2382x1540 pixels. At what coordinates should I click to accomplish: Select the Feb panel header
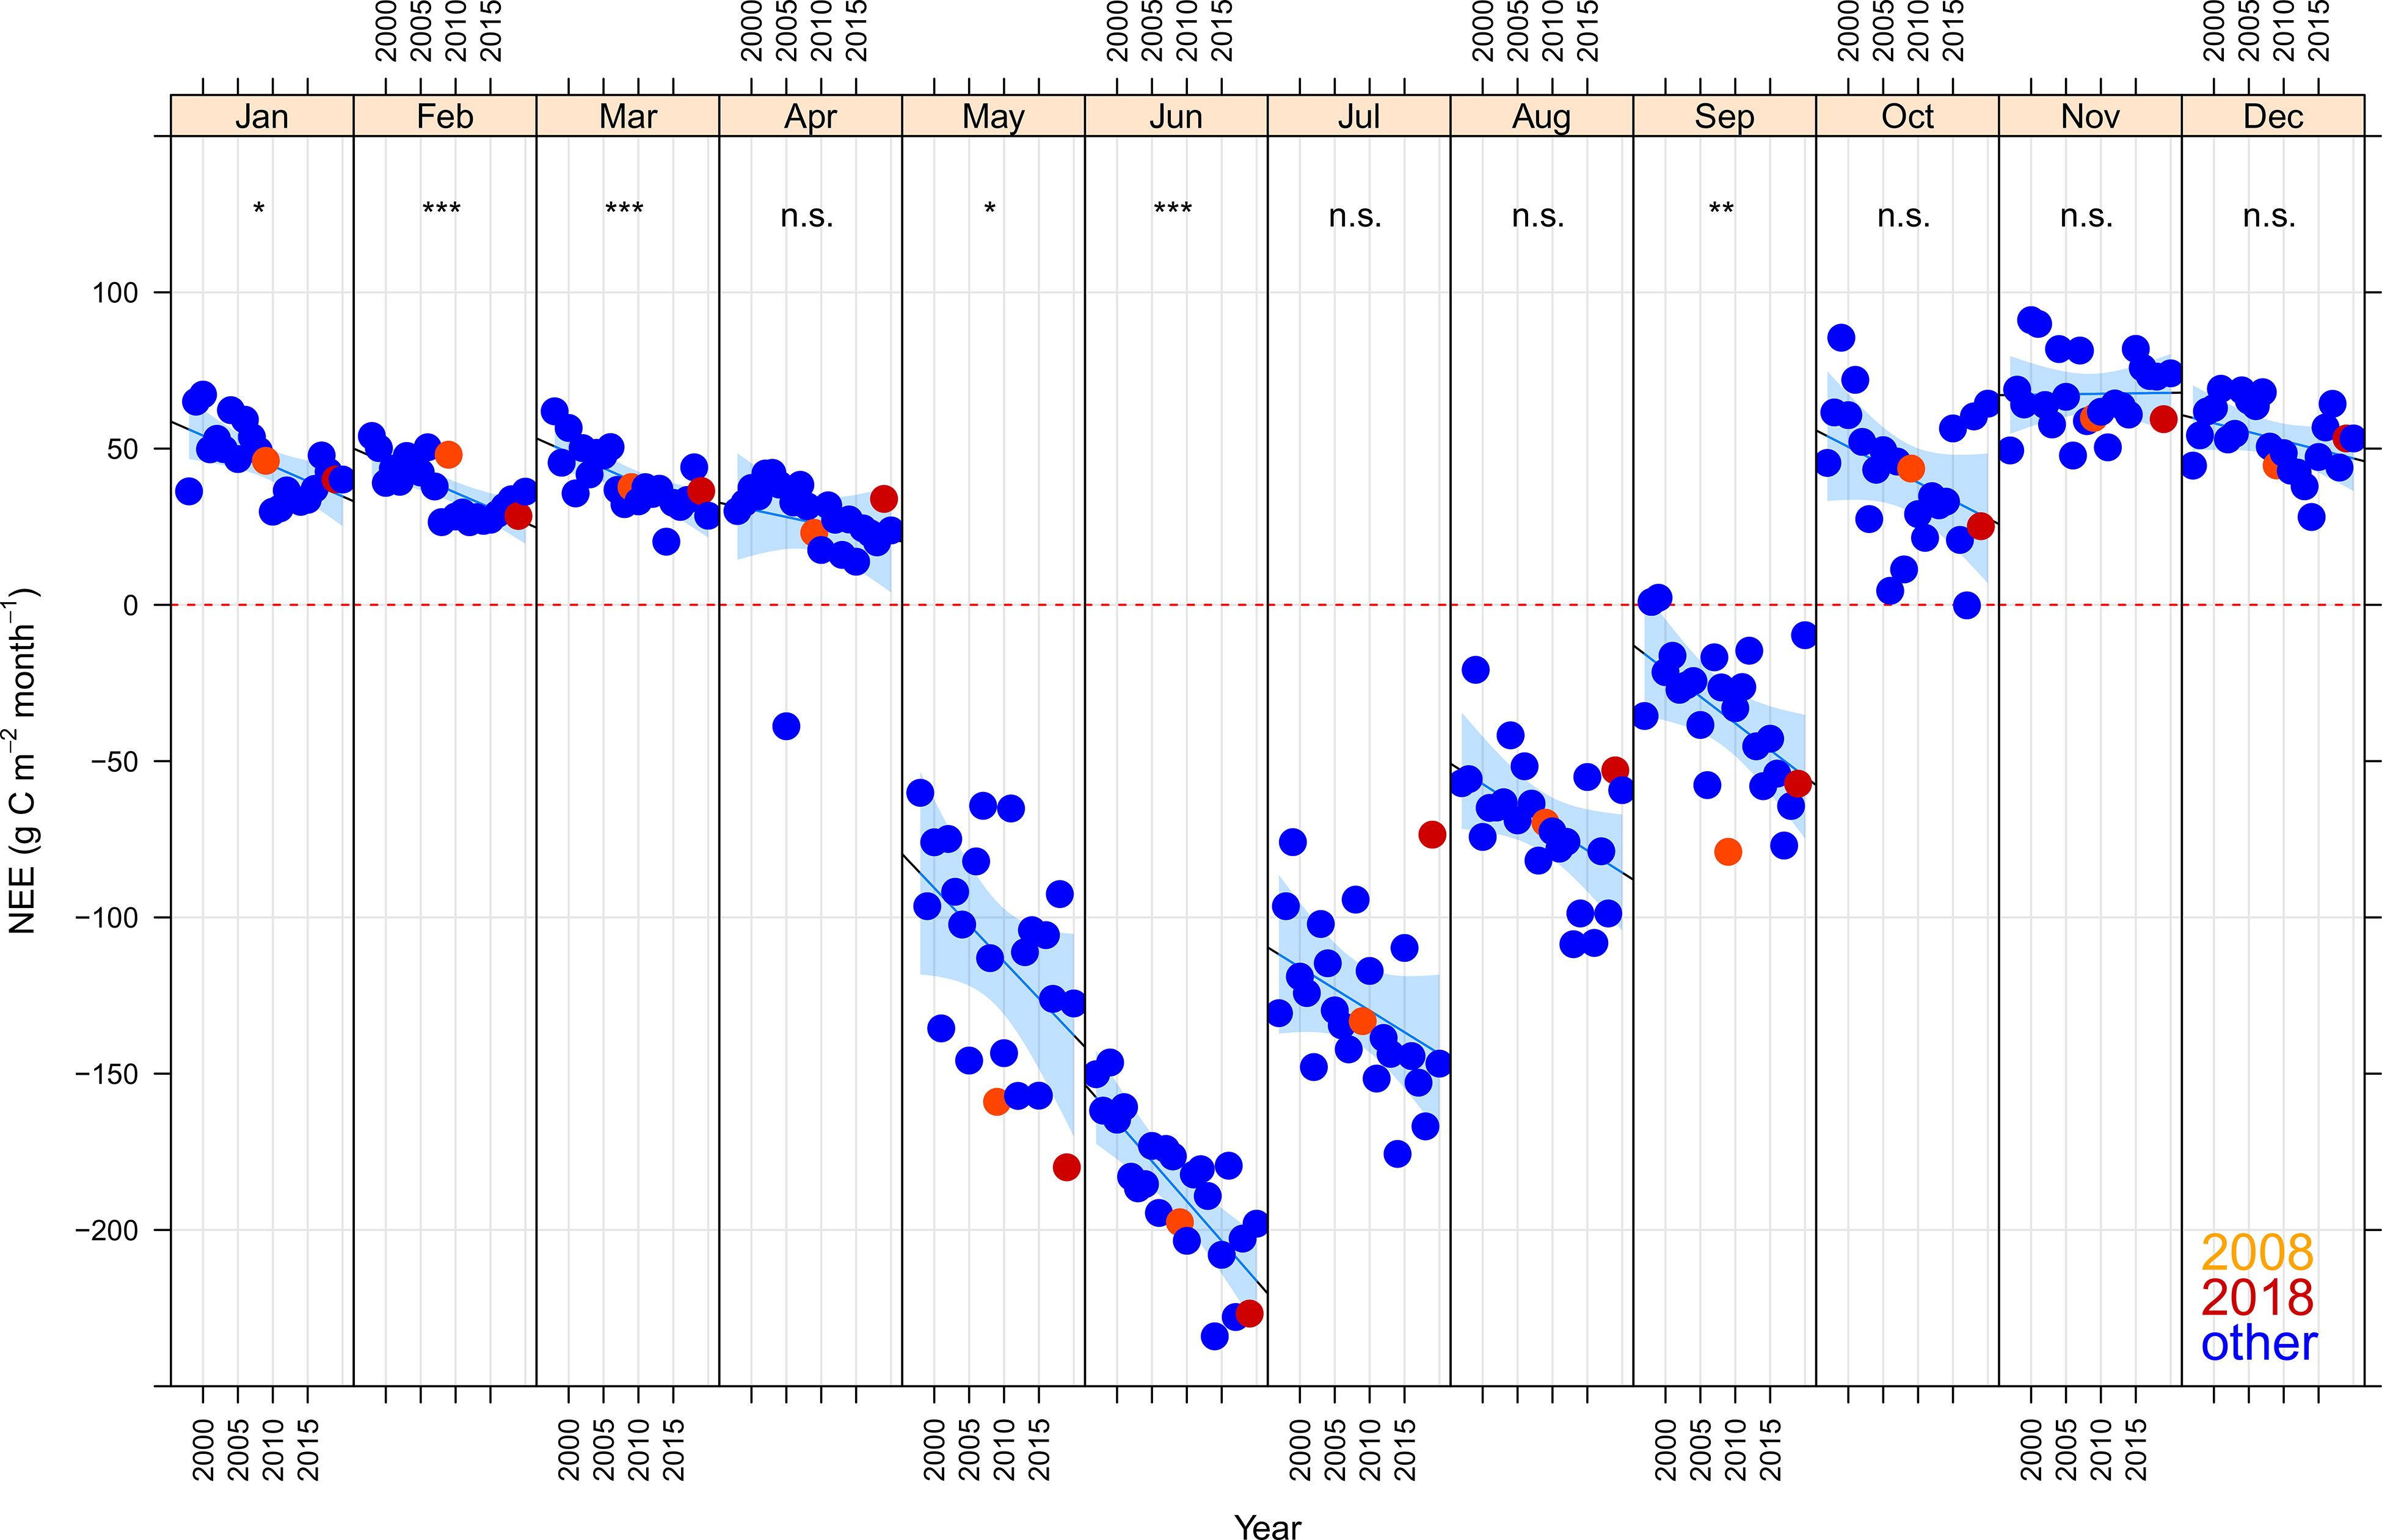(x=445, y=116)
